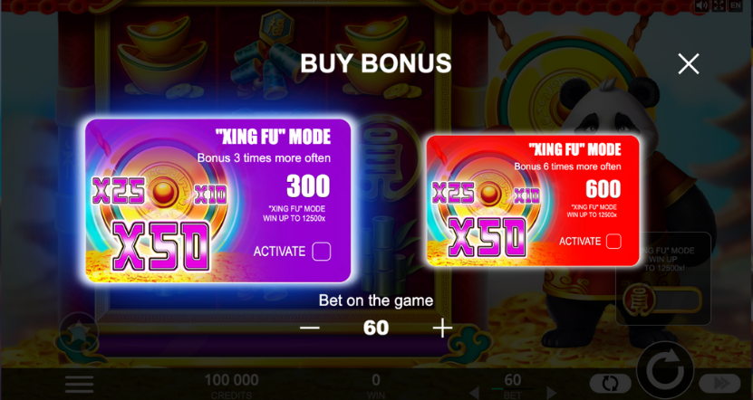This screenshot has width=753, height=400.
Task: Raise bet using bottom-bar right arrow
Action: click(551, 393)
